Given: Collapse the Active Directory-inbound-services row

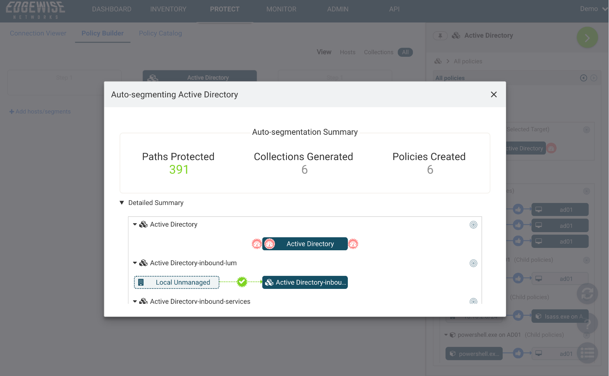Looking at the screenshot, I should pos(135,302).
